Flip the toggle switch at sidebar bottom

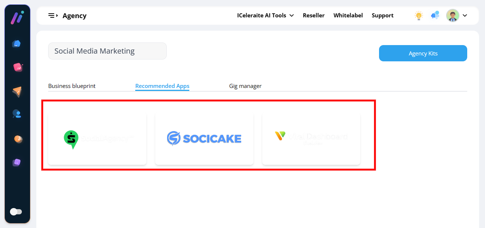click(16, 212)
